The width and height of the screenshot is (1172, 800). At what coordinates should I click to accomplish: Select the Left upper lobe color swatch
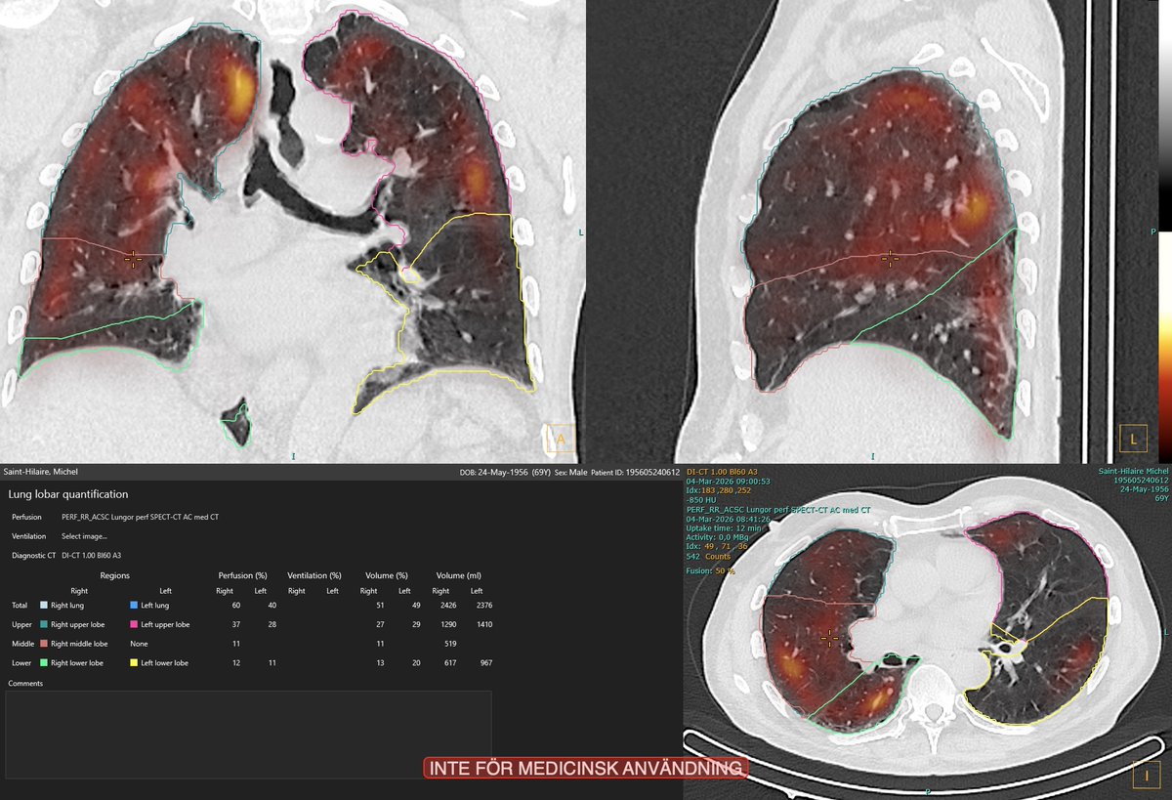click(x=134, y=624)
